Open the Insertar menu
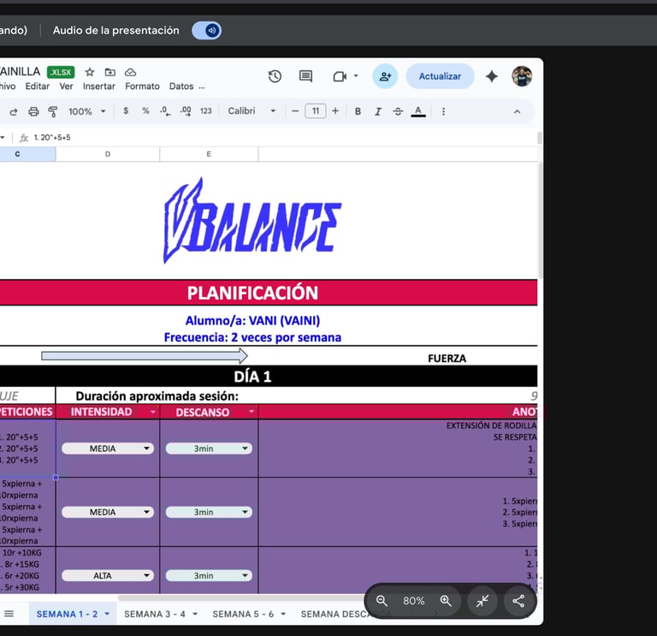Viewport: 657px width, 636px height. pyautogui.click(x=99, y=86)
